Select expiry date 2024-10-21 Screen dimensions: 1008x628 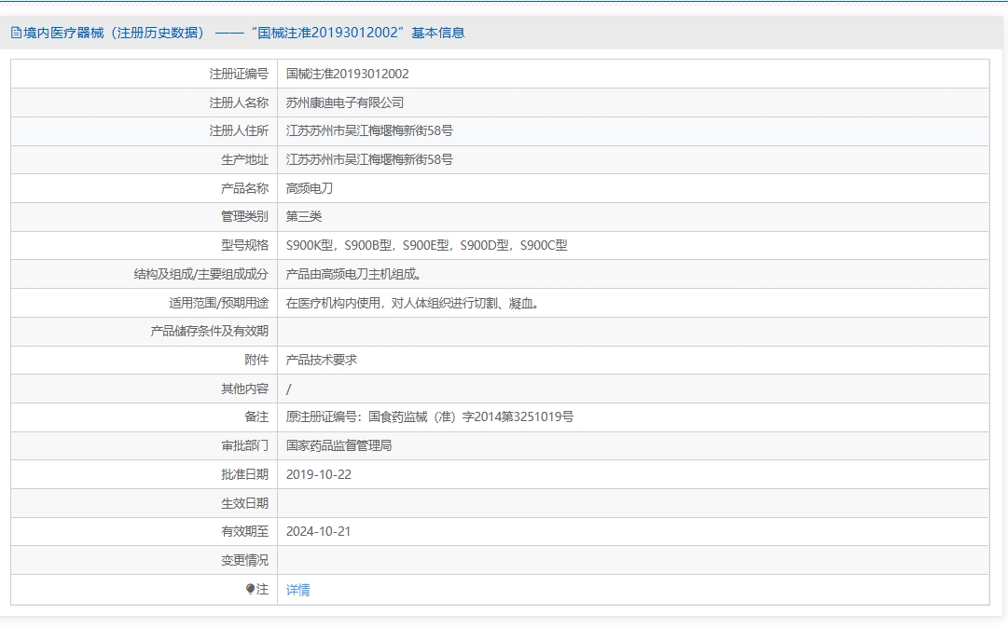(x=318, y=532)
